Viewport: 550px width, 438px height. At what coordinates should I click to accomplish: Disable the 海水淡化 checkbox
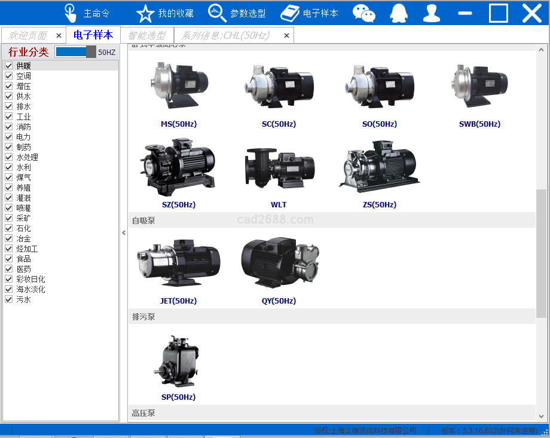click(9, 289)
